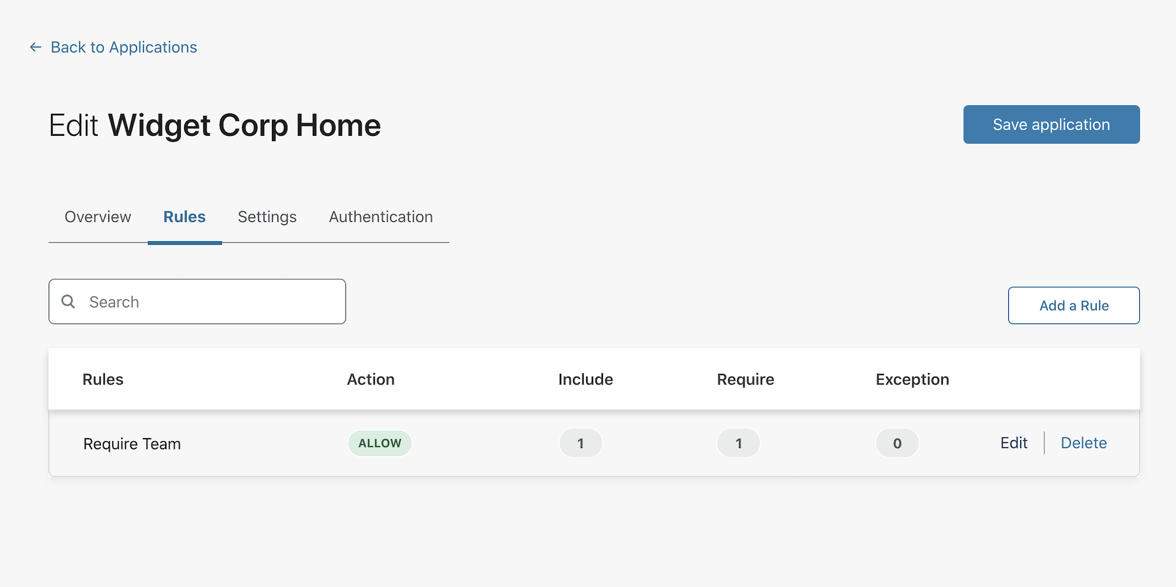Click the Require count badge

pyautogui.click(x=738, y=443)
